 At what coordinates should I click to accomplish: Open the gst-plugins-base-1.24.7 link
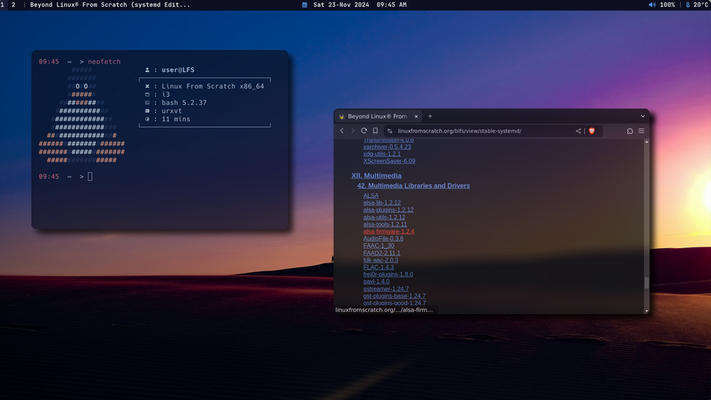(394, 296)
